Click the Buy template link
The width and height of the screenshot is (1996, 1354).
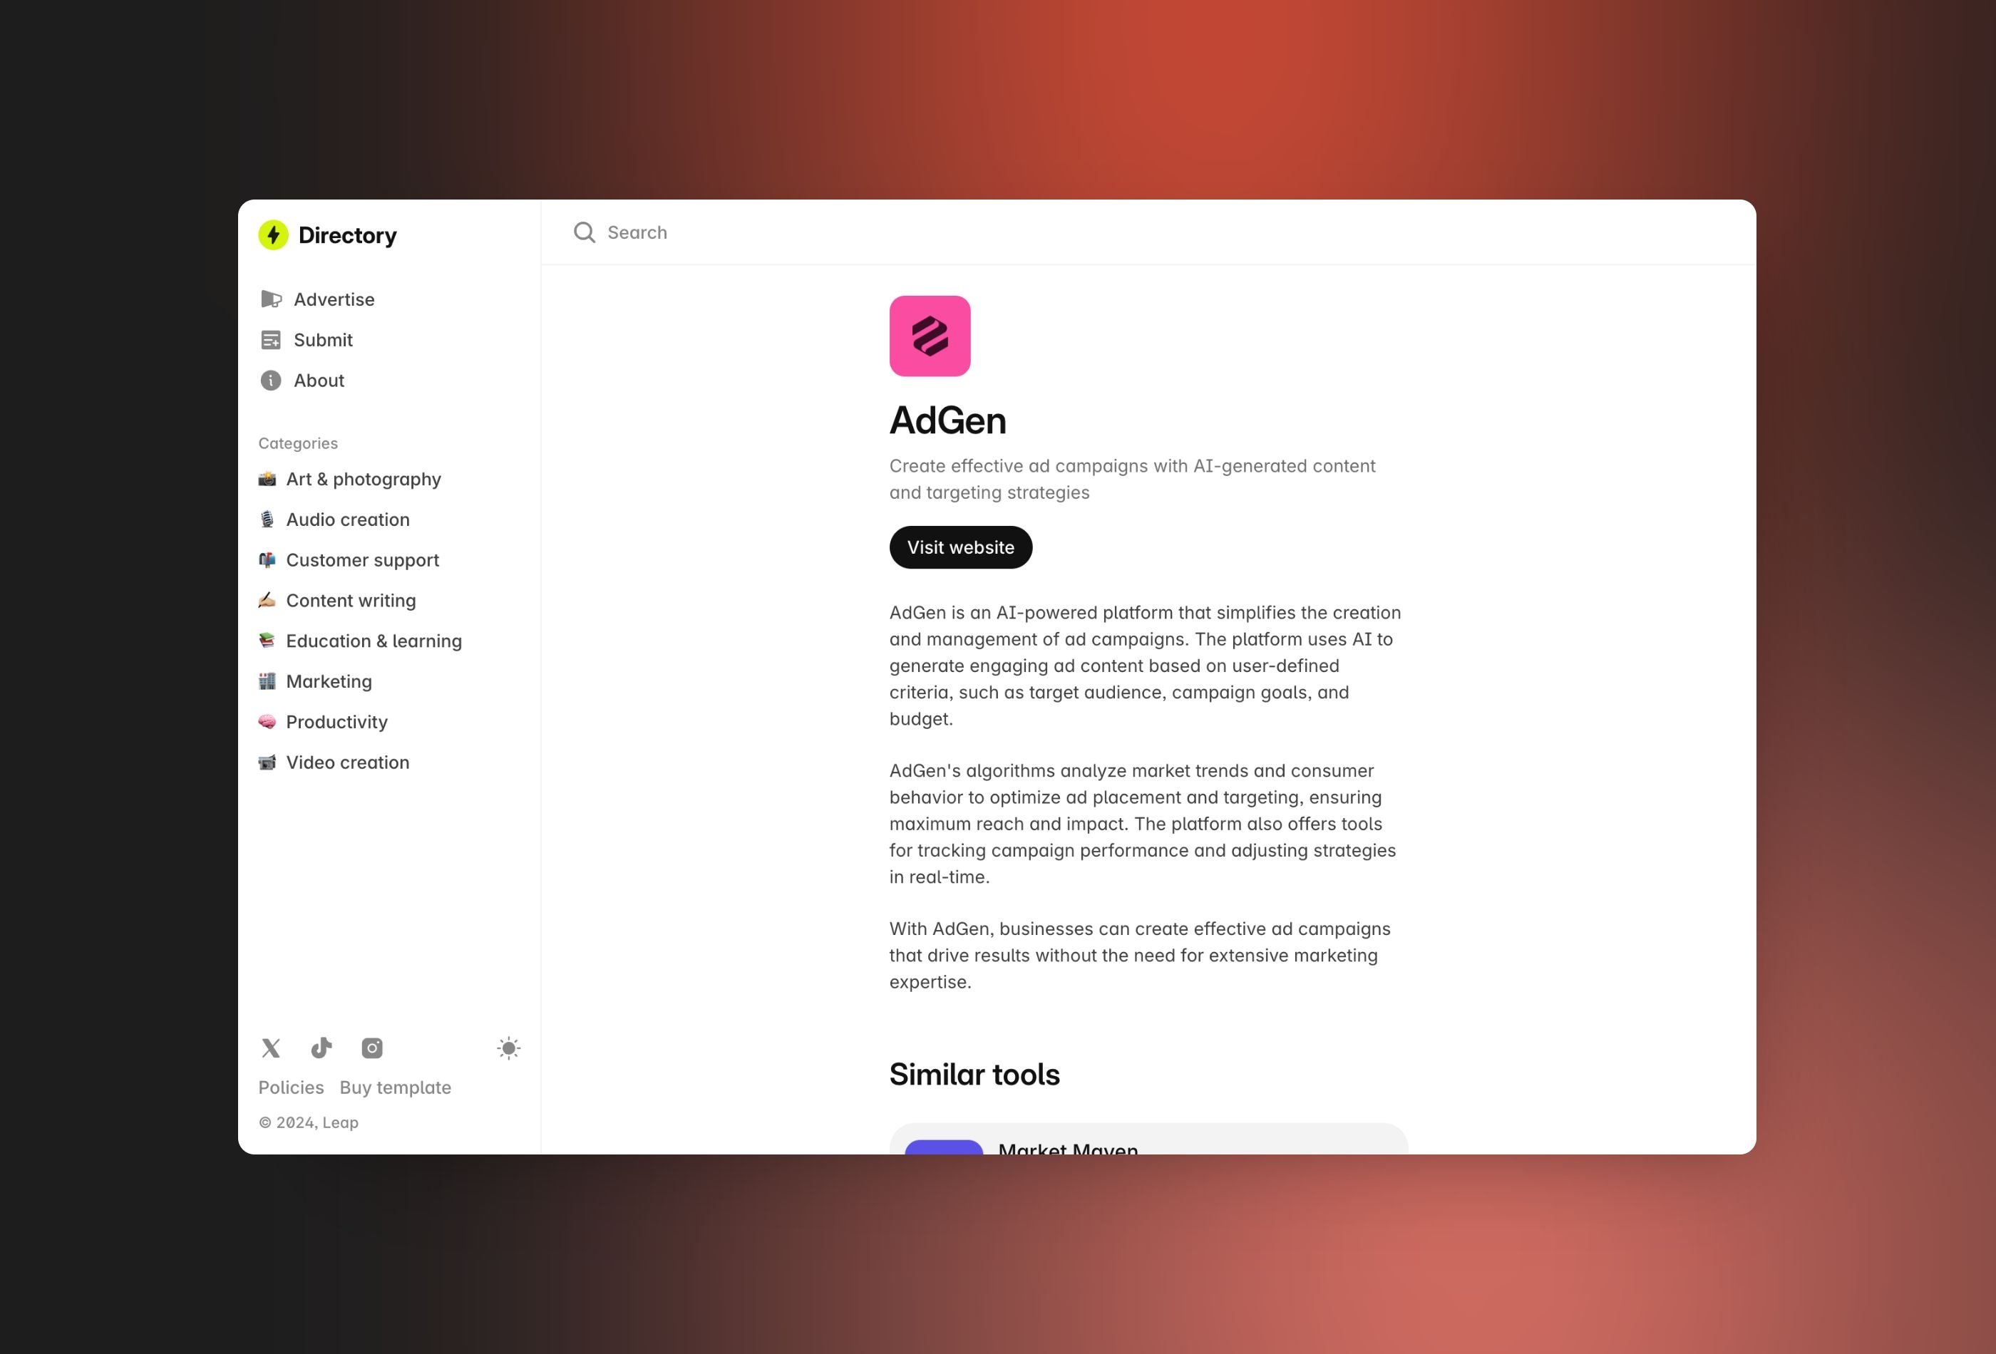(396, 1087)
